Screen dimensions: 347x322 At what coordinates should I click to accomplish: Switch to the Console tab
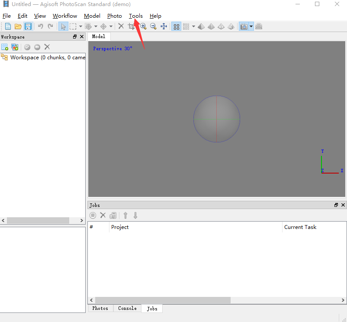[x=127, y=308]
